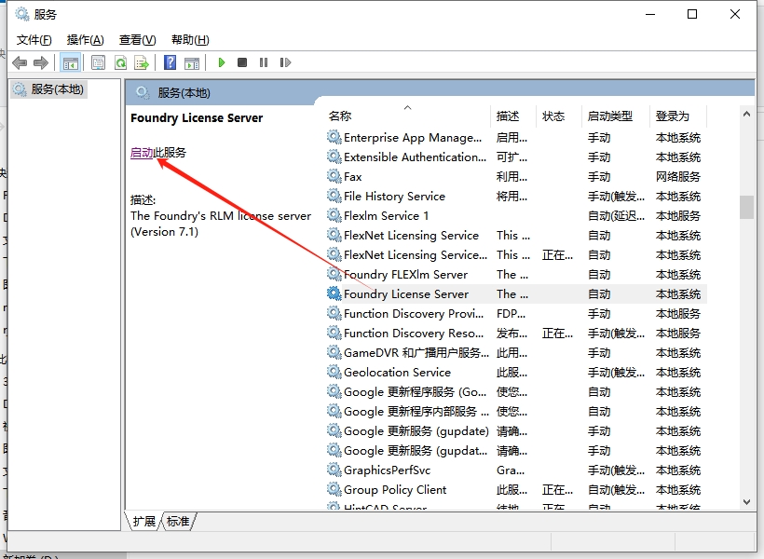Click the Export List toolbar icon
Screen dimensions: 764x559
(x=142, y=62)
